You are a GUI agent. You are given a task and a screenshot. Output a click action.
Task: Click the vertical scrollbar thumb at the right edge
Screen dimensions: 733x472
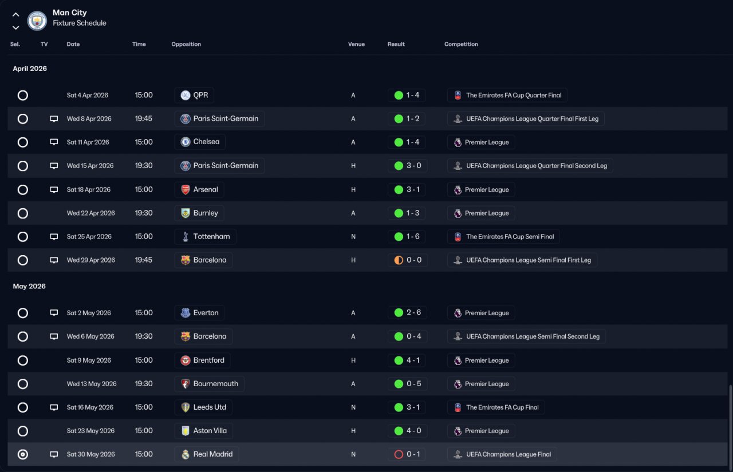(730, 427)
